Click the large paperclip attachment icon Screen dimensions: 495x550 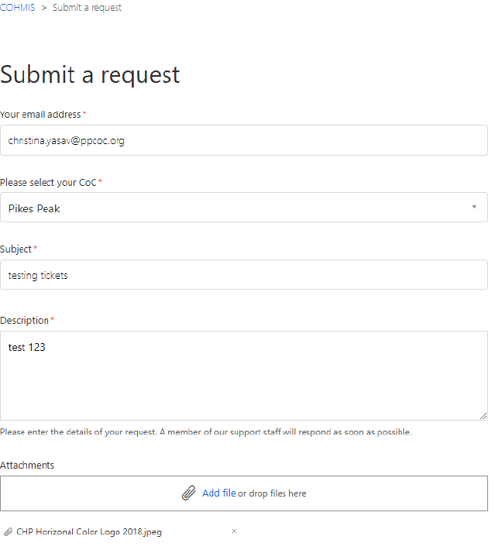click(x=188, y=493)
